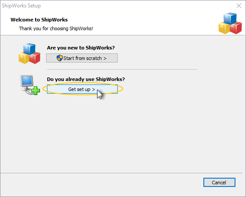
Task: Cancel the ShipWorks setup
Action: [x=219, y=182]
